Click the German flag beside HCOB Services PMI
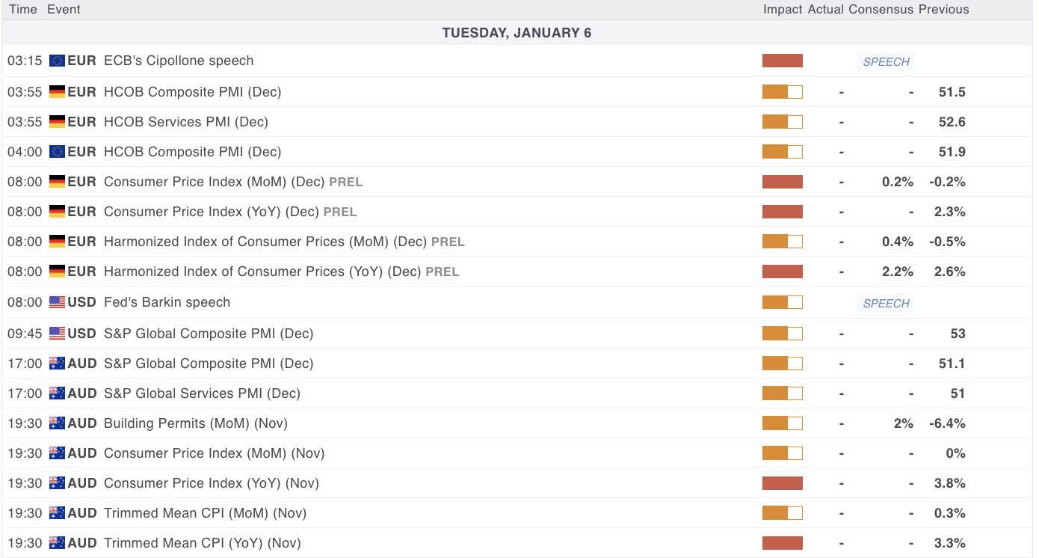Screen dimensions: 1039x558 point(57,122)
